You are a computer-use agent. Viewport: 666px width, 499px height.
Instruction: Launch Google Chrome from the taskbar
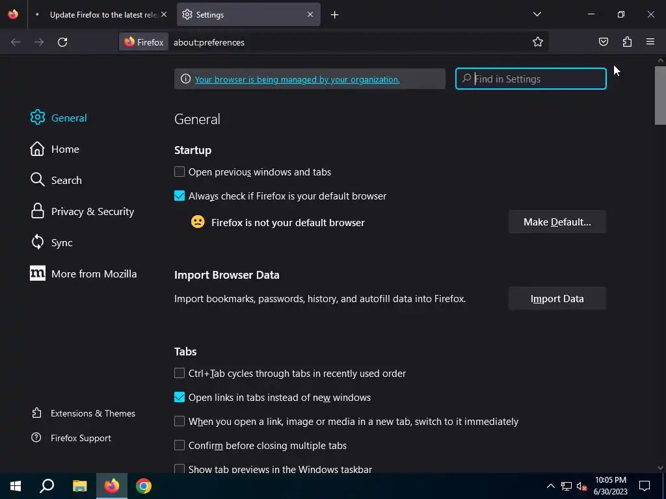[144, 486]
